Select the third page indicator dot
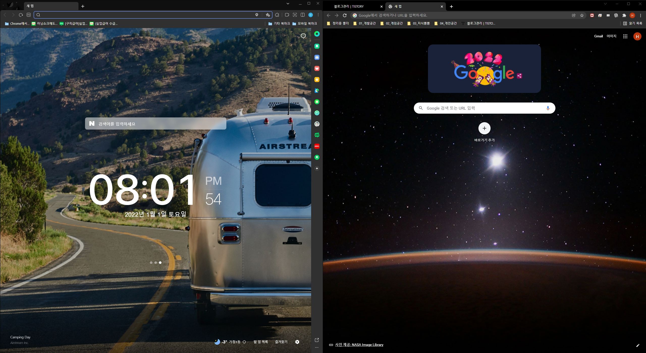This screenshot has height=353, width=646. pyautogui.click(x=160, y=263)
